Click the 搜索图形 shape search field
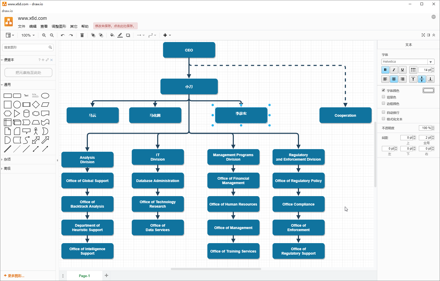The height and width of the screenshot is (281, 440). pyautogui.click(x=26, y=48)
